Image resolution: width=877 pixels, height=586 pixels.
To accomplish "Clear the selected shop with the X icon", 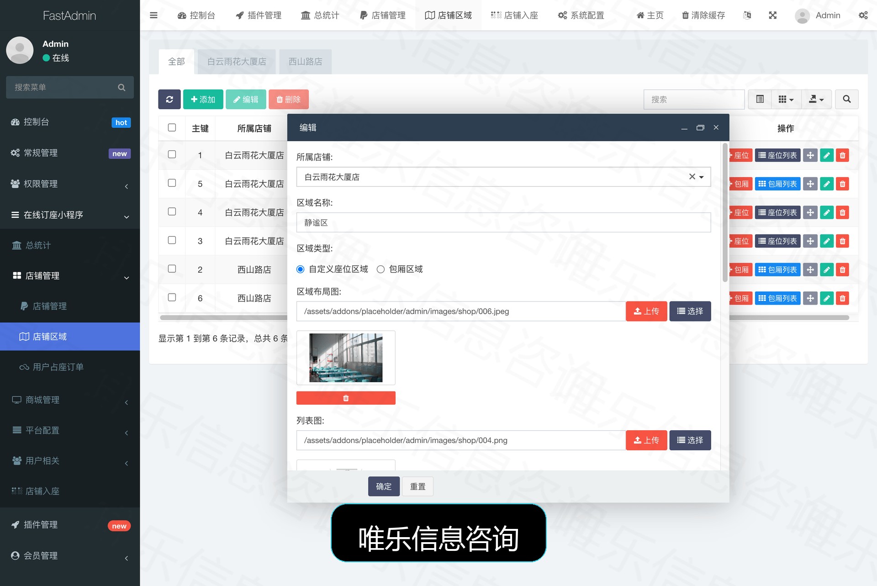I will click(x=692, y=177).
